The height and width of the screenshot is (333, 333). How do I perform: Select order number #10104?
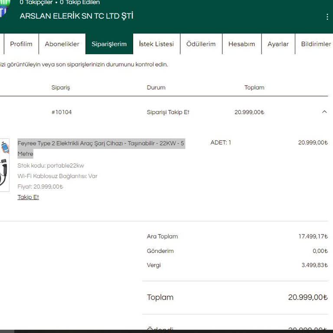click(62, 112)
